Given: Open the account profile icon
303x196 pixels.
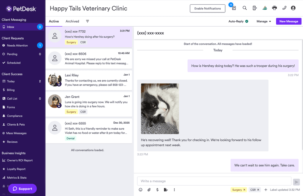Looking at the screenshot, I should click(293, 8).
